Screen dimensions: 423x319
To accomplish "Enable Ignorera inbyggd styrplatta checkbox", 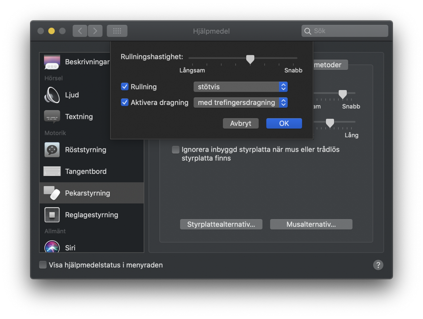I will (176, 150).
